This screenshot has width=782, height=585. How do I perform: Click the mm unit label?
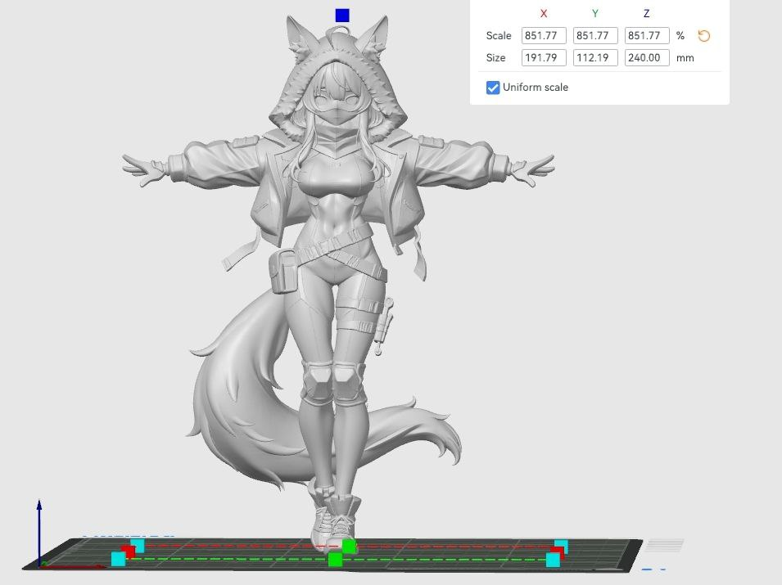point(685,58)
